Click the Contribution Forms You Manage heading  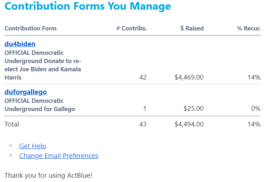88,6
